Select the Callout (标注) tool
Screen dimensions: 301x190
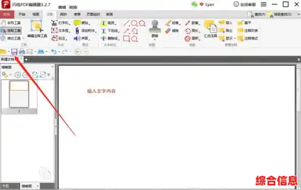coord(59,38)
